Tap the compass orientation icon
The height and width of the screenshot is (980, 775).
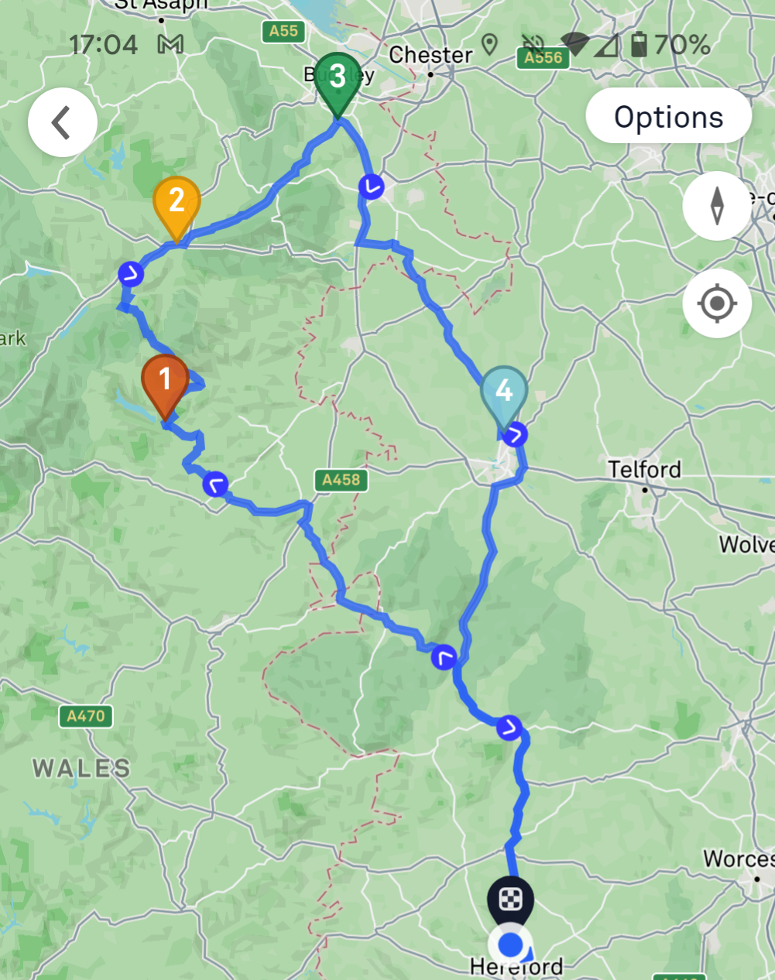[717, 206]
